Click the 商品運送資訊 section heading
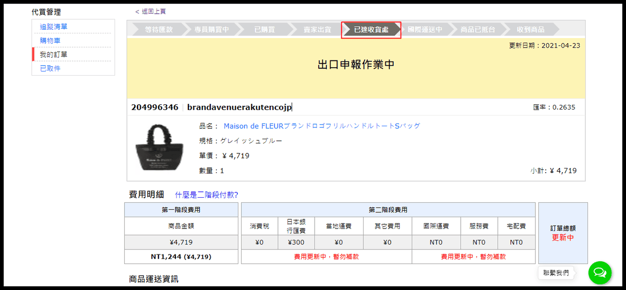626x290 pixels. click(154, 279)
